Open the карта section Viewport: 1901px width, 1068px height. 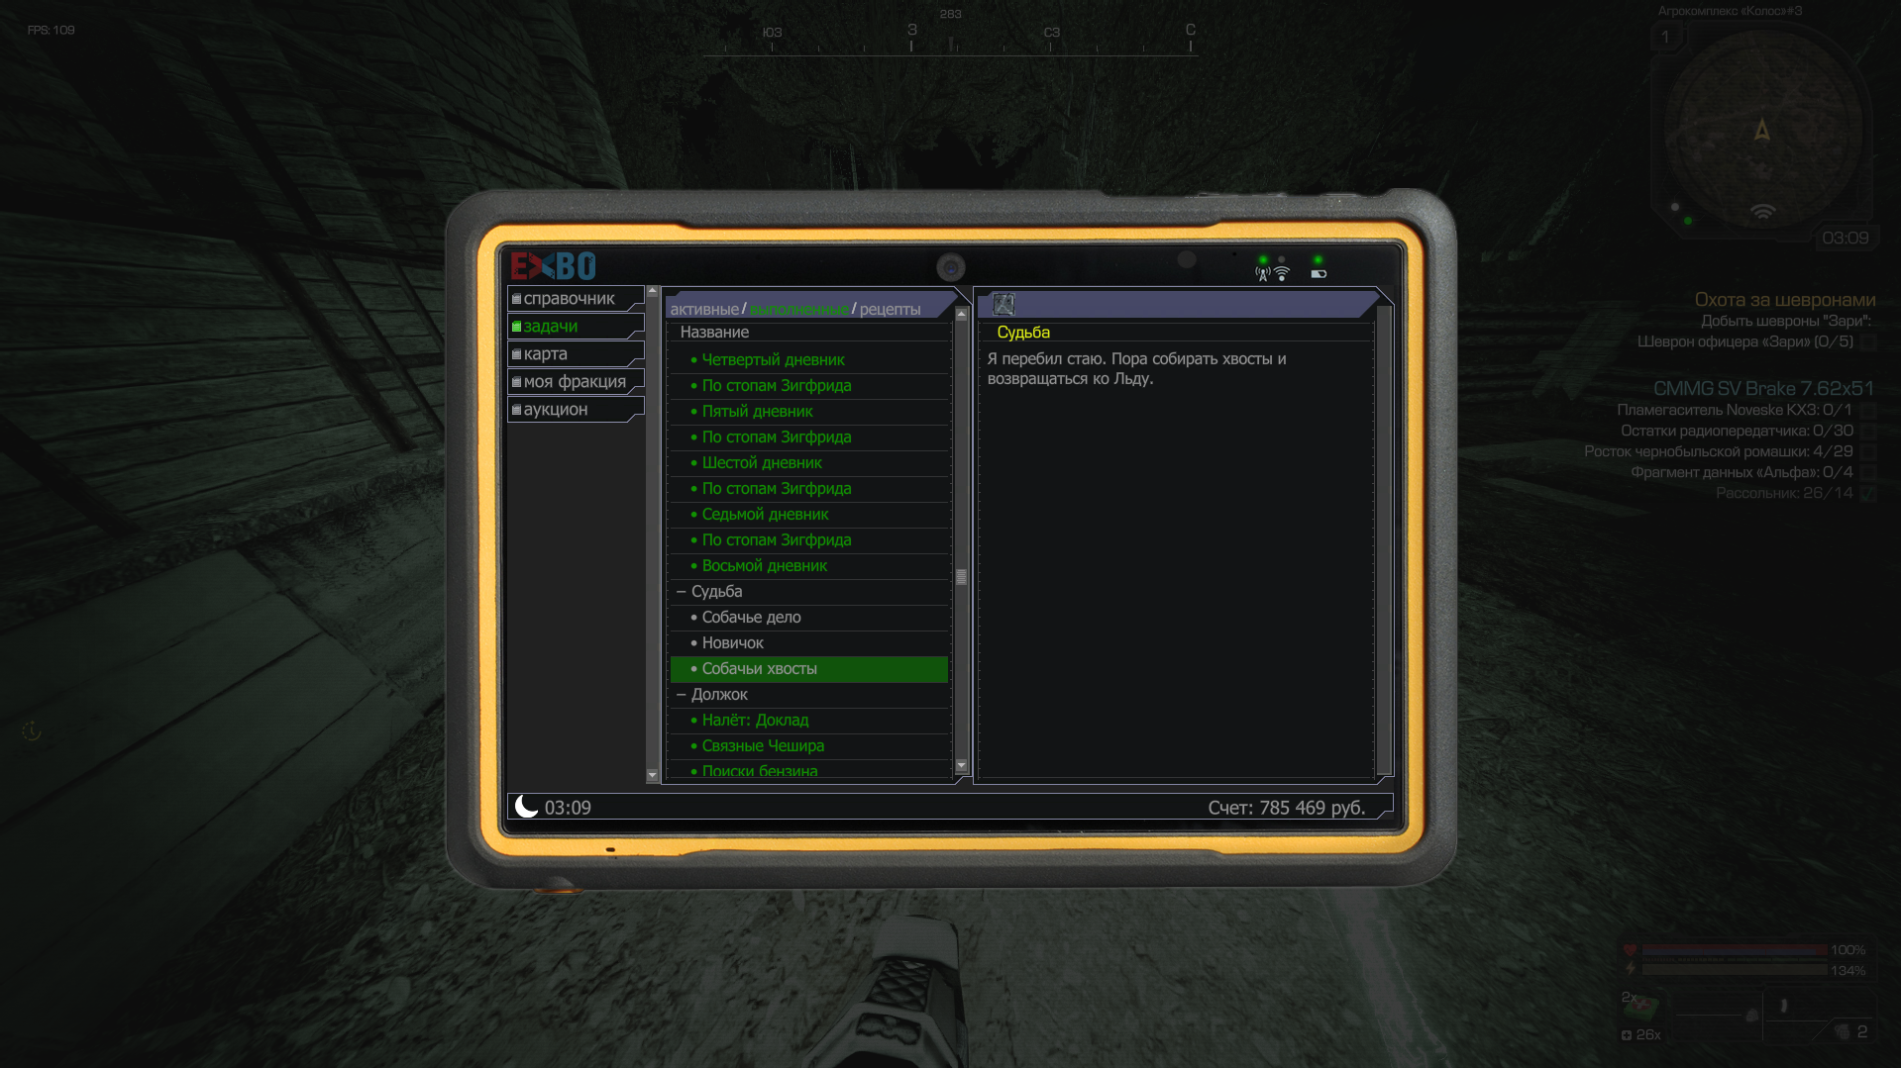point(546,354)
